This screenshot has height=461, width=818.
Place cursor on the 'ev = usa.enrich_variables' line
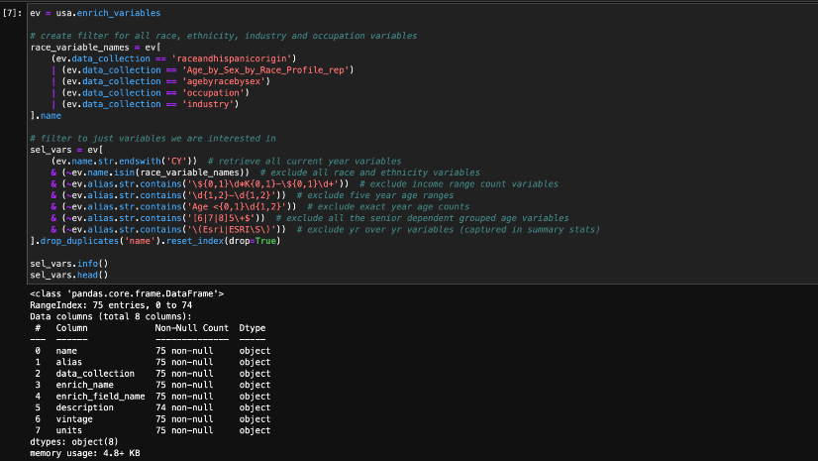coord(95,12)
